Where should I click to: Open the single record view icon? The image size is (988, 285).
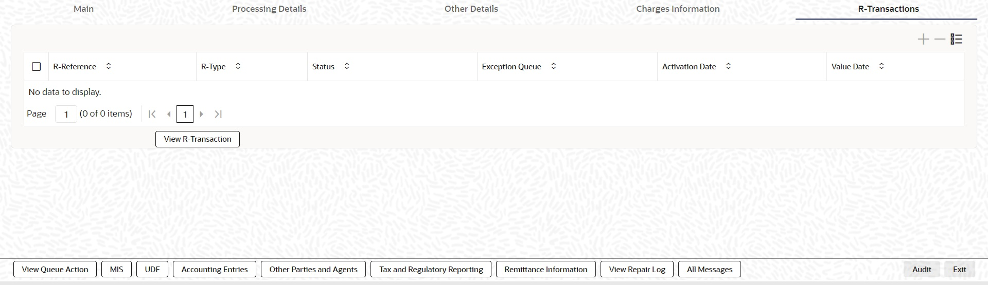tap(956, 40)
